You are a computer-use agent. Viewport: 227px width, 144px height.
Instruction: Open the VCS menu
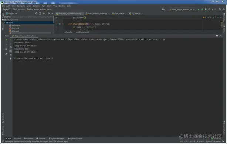tap(55, 6)
